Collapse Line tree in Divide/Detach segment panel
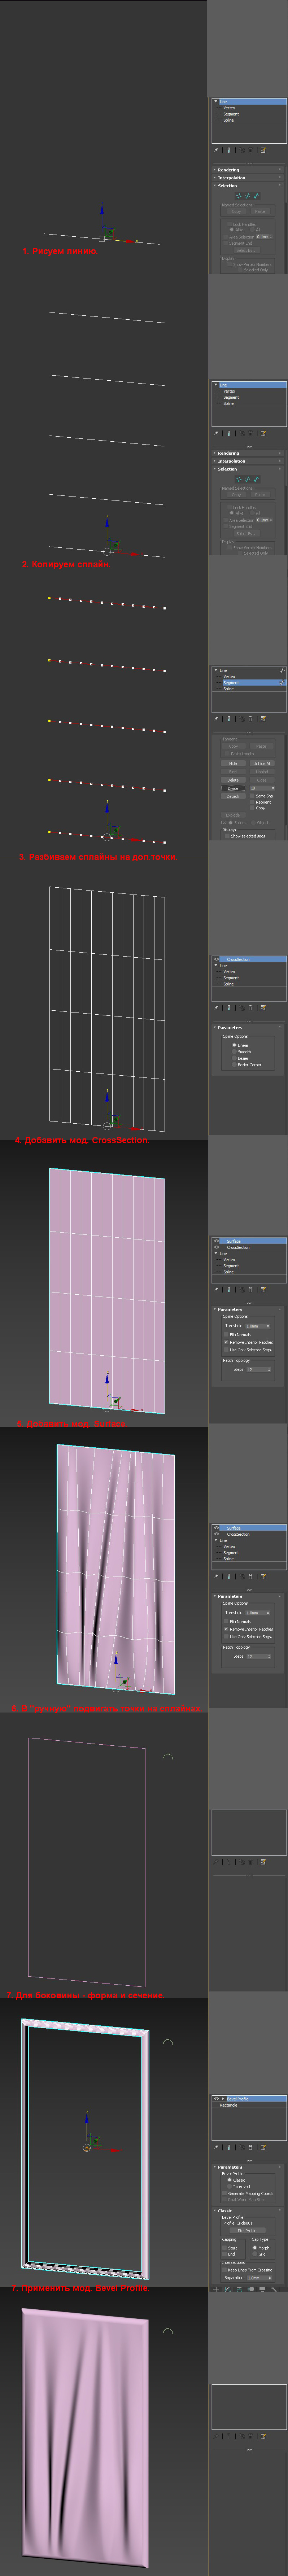This screenshot has width=288, height=2576. 216,670
